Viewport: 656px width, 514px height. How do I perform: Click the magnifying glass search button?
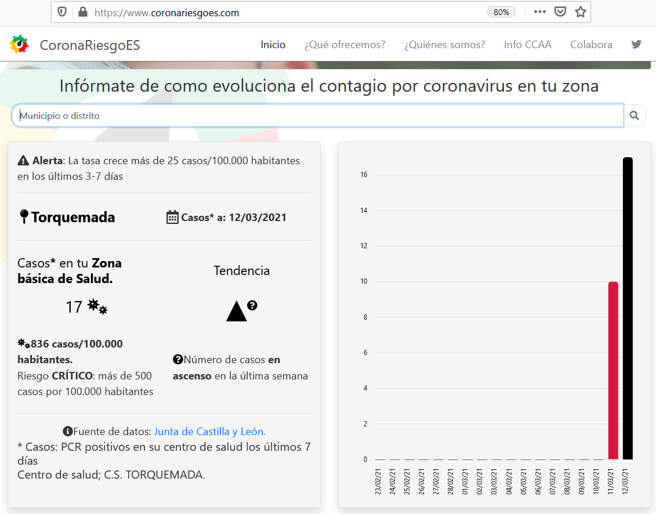pos(634,115)
